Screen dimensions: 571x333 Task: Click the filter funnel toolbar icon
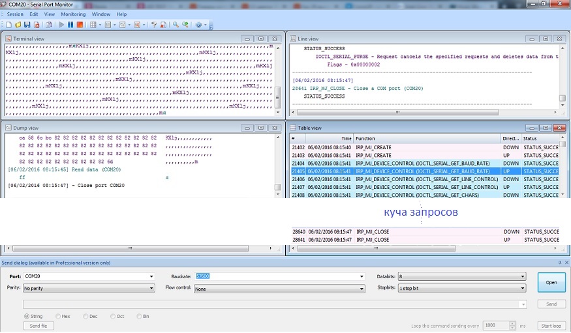(155, 25)
